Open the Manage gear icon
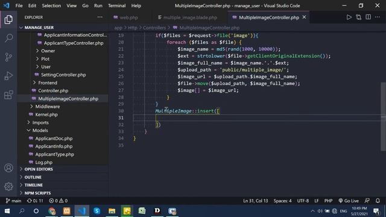 click(x=8, y=186)
